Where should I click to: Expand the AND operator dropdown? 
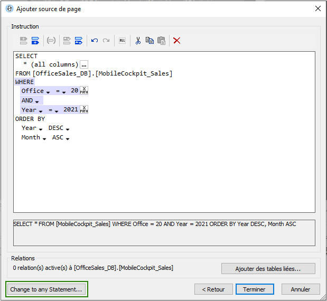point(37,101)
